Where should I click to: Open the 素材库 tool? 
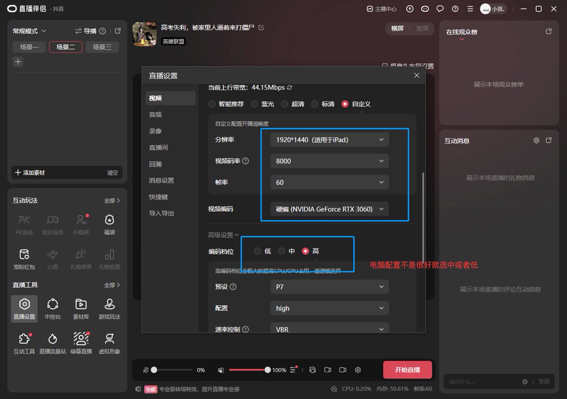pyautogui.click(x=81, y=309)
